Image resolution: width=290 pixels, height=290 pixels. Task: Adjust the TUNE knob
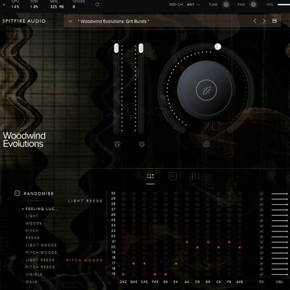[x=226, y=4]
